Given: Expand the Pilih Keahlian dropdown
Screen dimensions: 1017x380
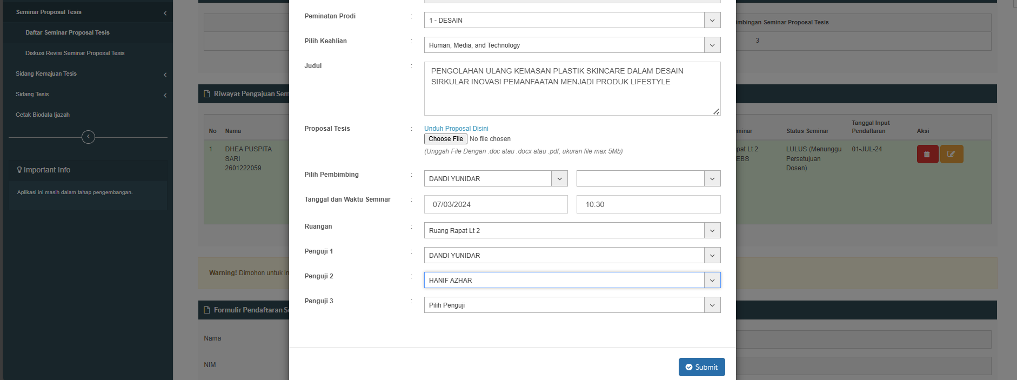Looking at the screenshot, I should [x=572, y=45].
